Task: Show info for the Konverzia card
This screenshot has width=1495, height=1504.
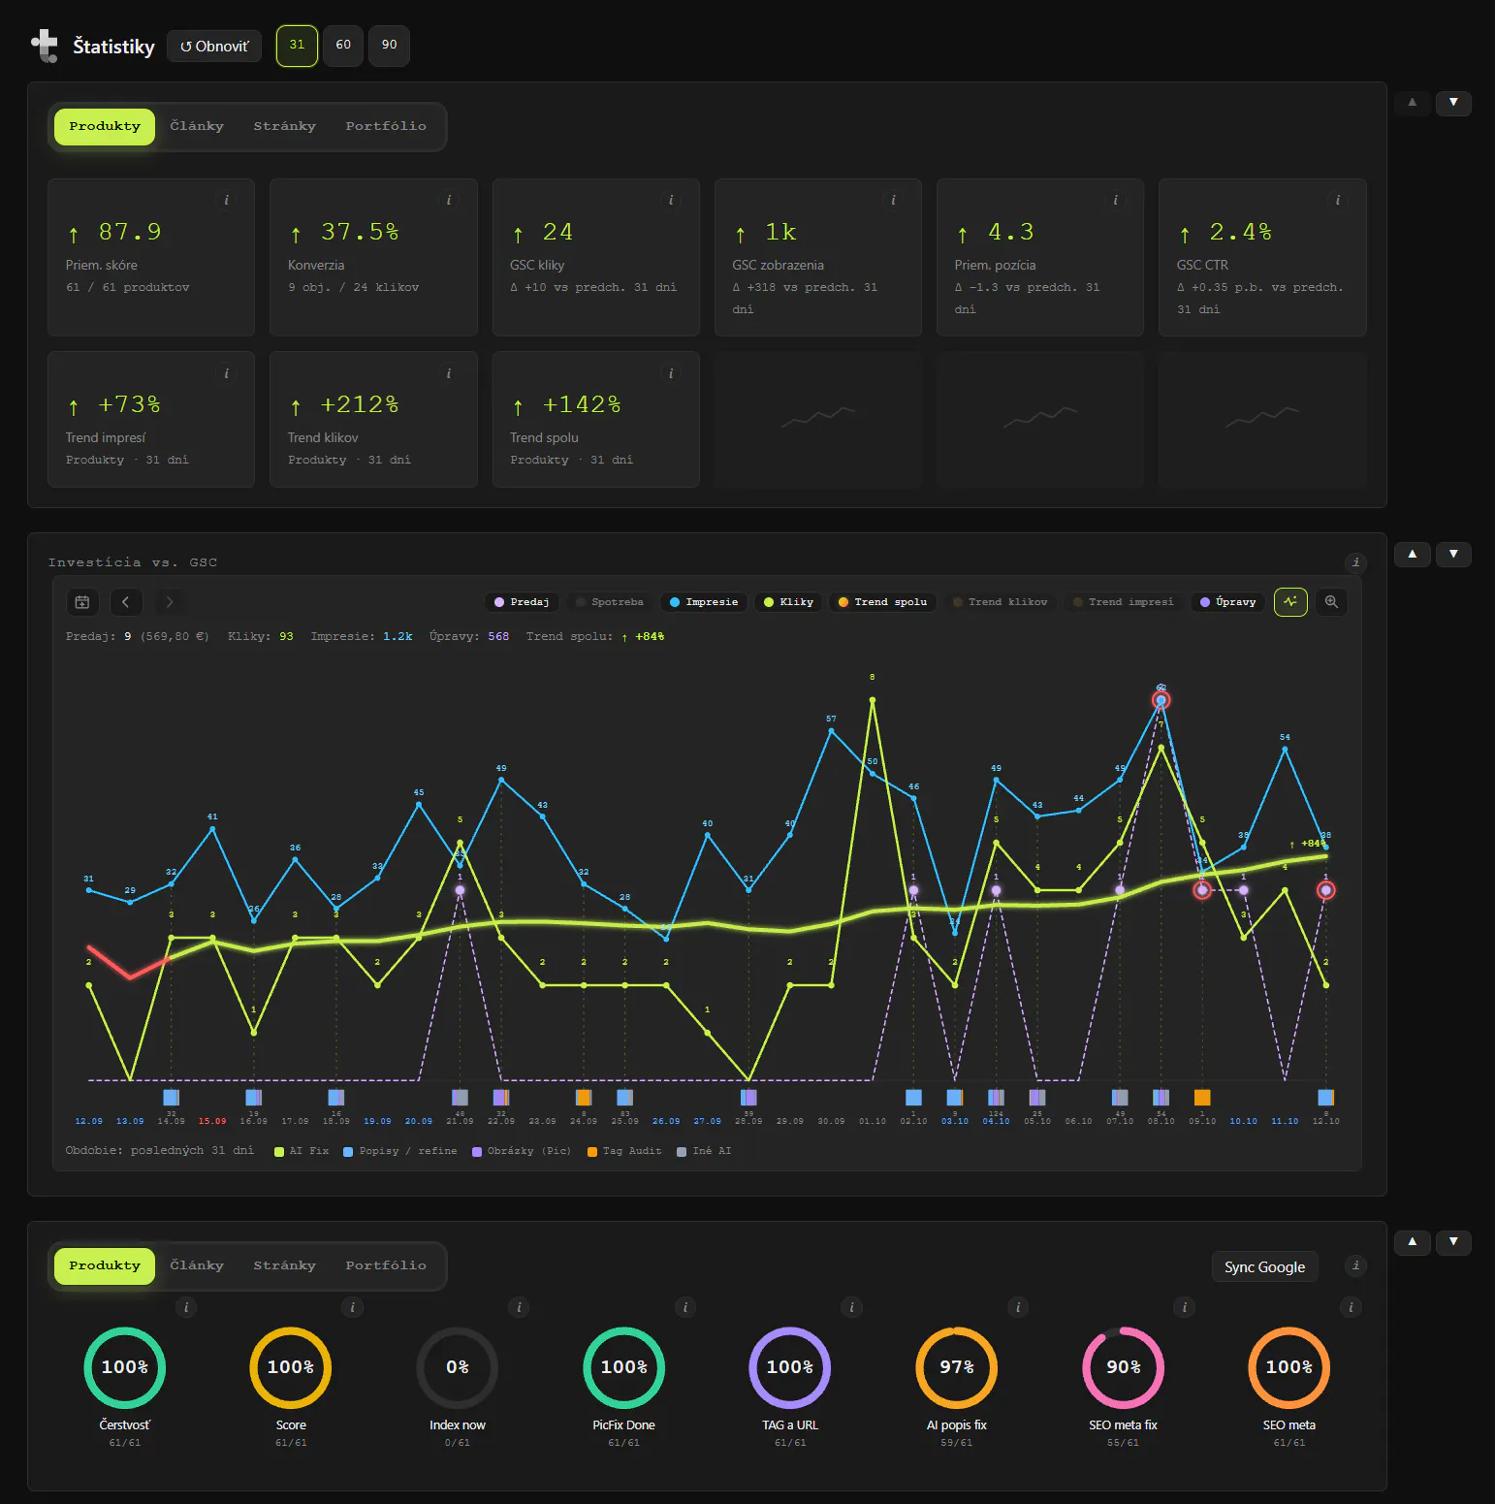Action: [x=449, y=200]
